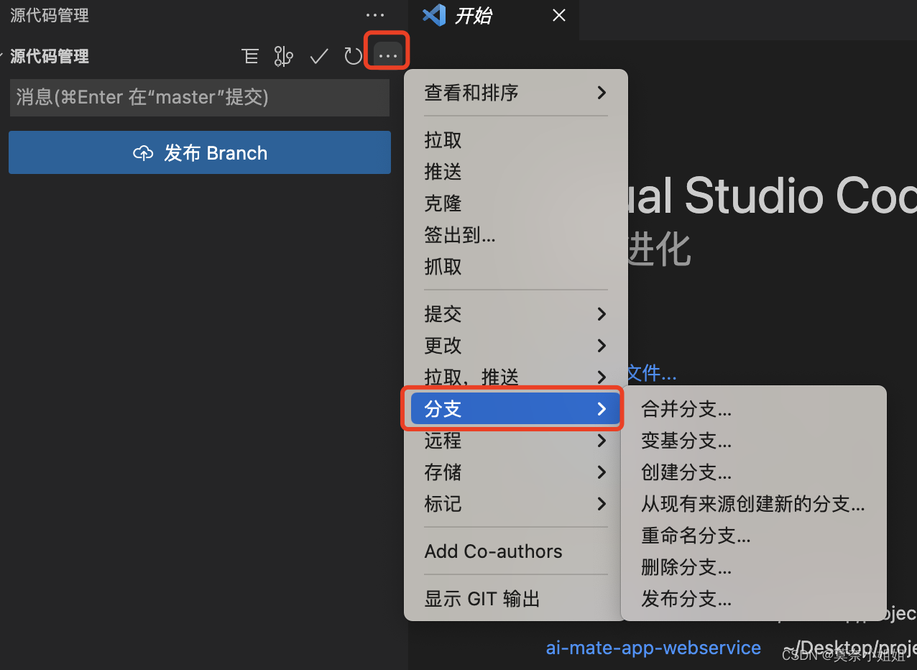
Task: Close the 开始 tab
Action: point(559,16)
